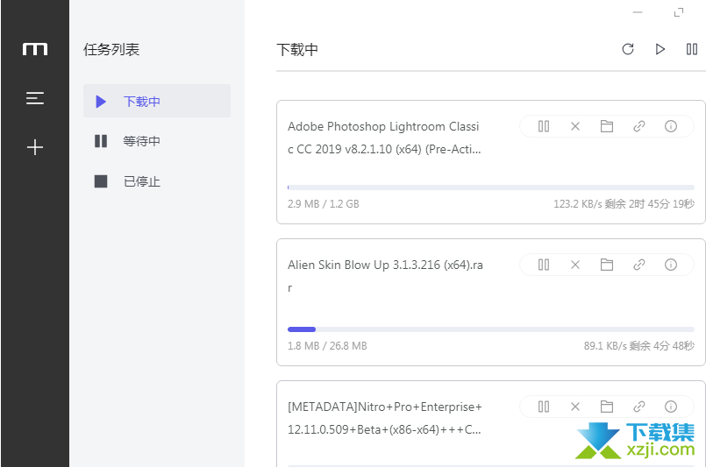Click the Alien Skin download progress bar

(x=491, y=329)
